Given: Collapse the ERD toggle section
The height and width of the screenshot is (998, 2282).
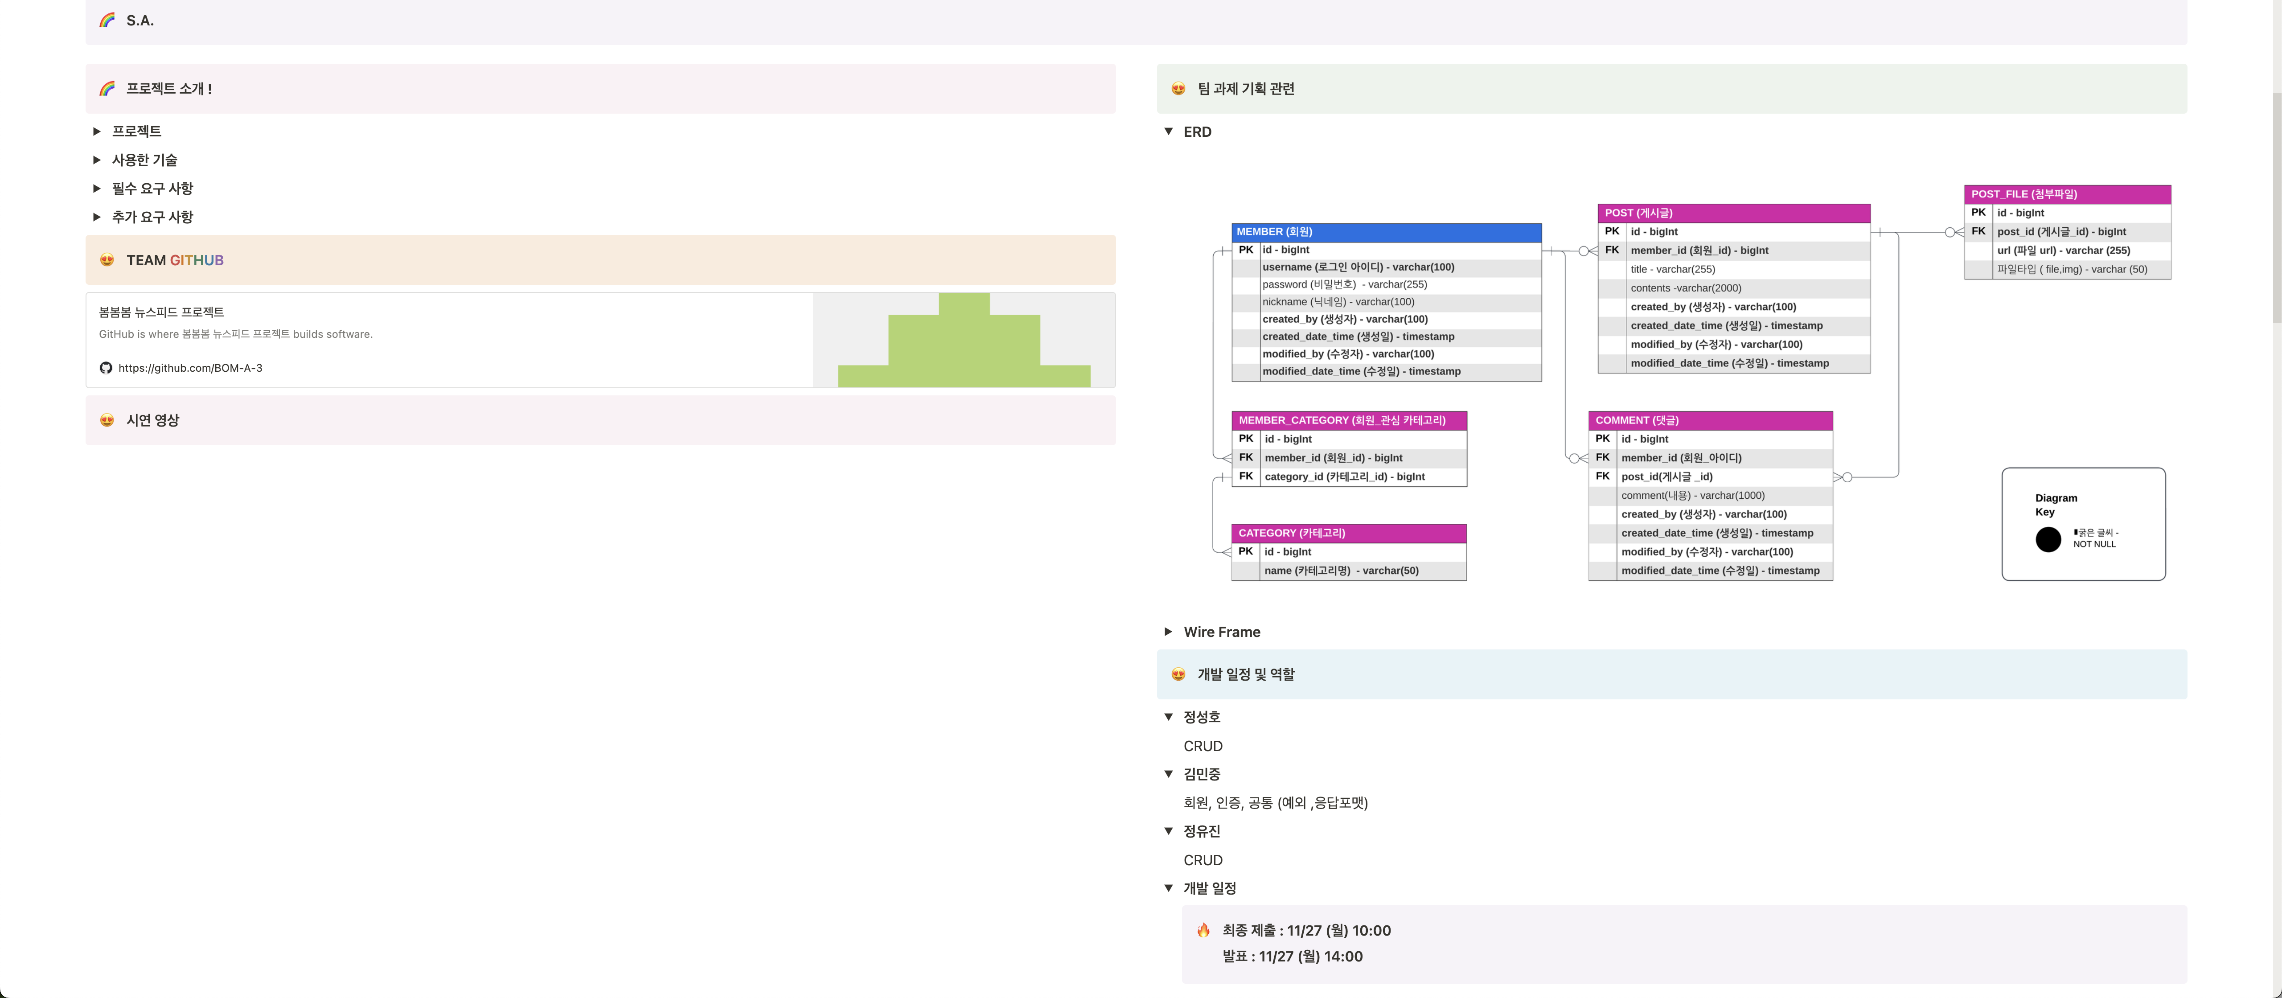Looking at the screenshot, I should [x=1168, y=131].
